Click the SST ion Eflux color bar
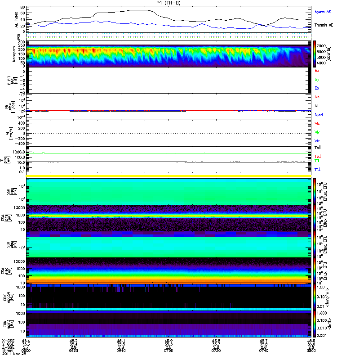 point(315,191)
